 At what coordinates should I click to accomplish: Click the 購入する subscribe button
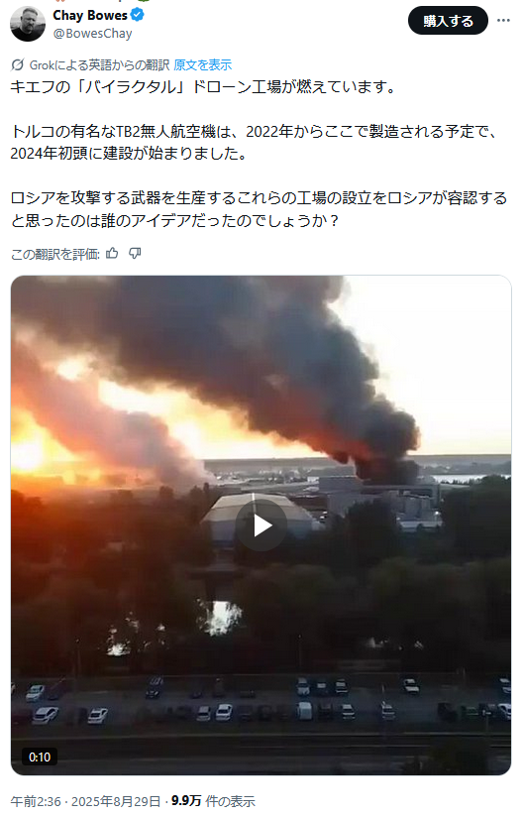point(448,21)
